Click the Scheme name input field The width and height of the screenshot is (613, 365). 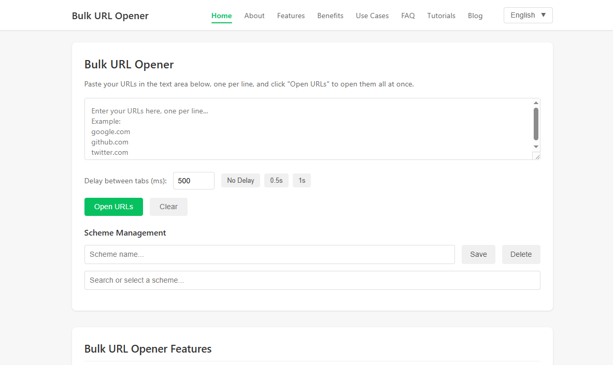point(269,254)
